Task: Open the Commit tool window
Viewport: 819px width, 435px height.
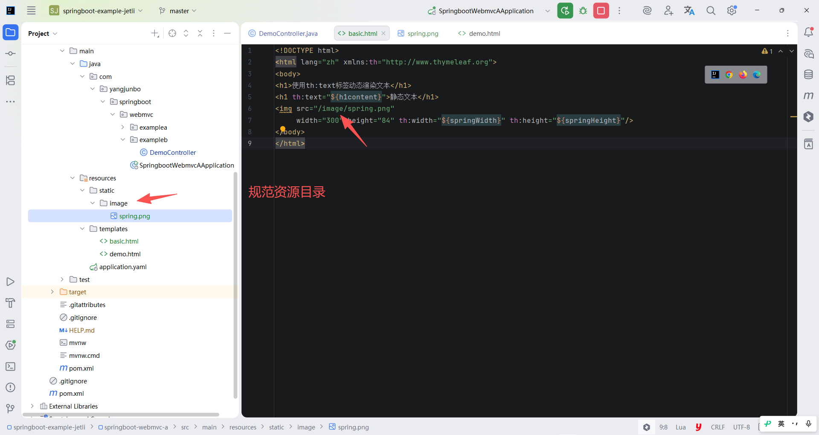Action: (x=11, y=54)
